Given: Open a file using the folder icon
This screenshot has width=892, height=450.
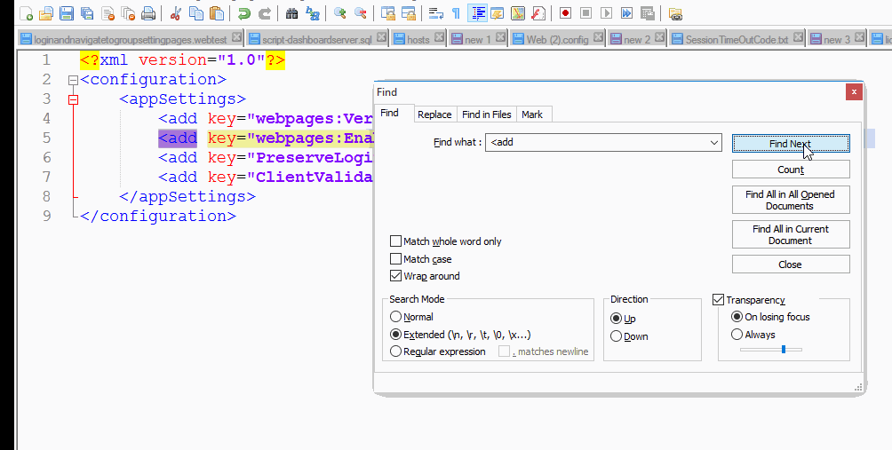Looking at the screenshot, I should coord(46,13).
